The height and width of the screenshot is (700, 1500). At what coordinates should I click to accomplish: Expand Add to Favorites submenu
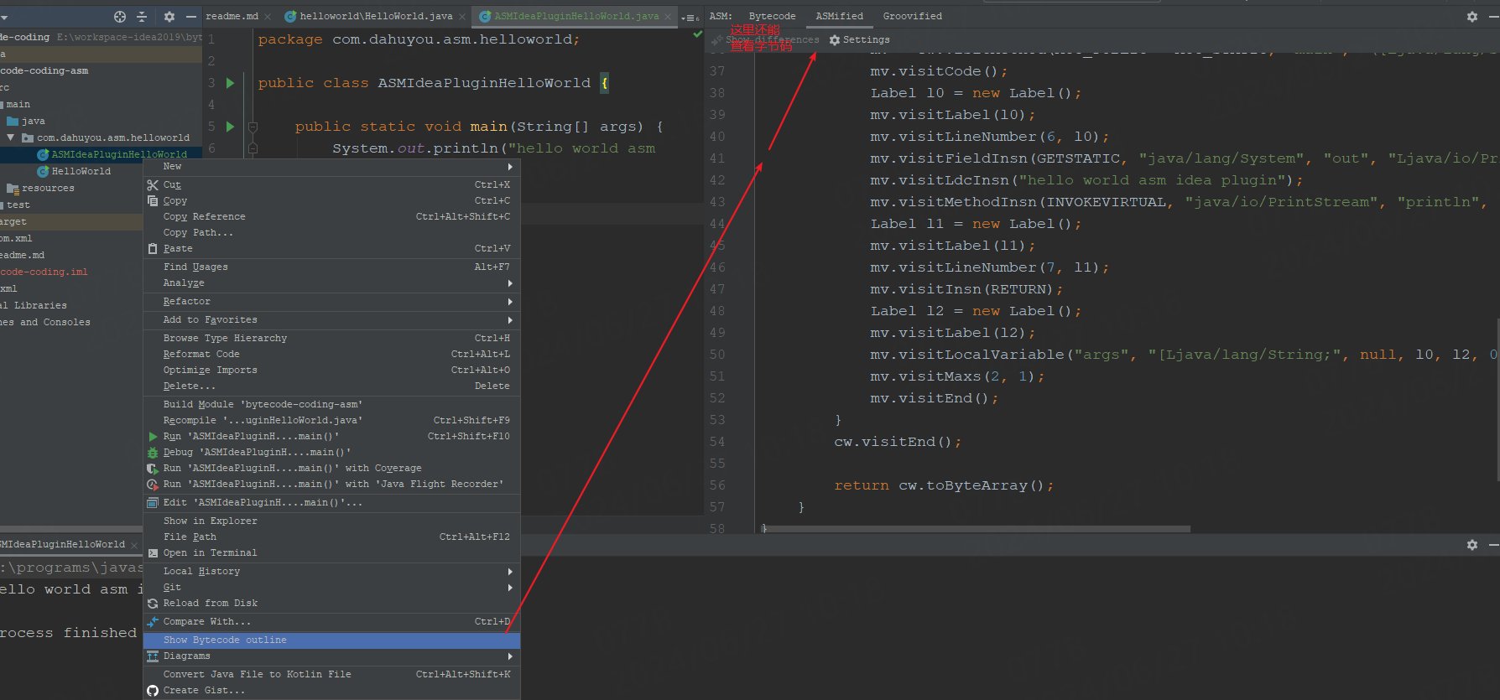pos(331,319)
